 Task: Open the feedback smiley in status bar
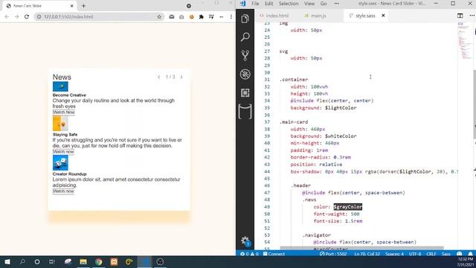(x=460, y=254)
